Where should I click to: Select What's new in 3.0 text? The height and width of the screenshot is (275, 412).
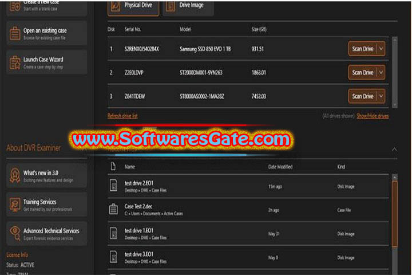click(41, 173)
